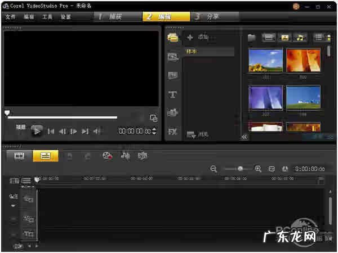
Task: Expand the track options dropdown arrow
Action: [13, 206]
